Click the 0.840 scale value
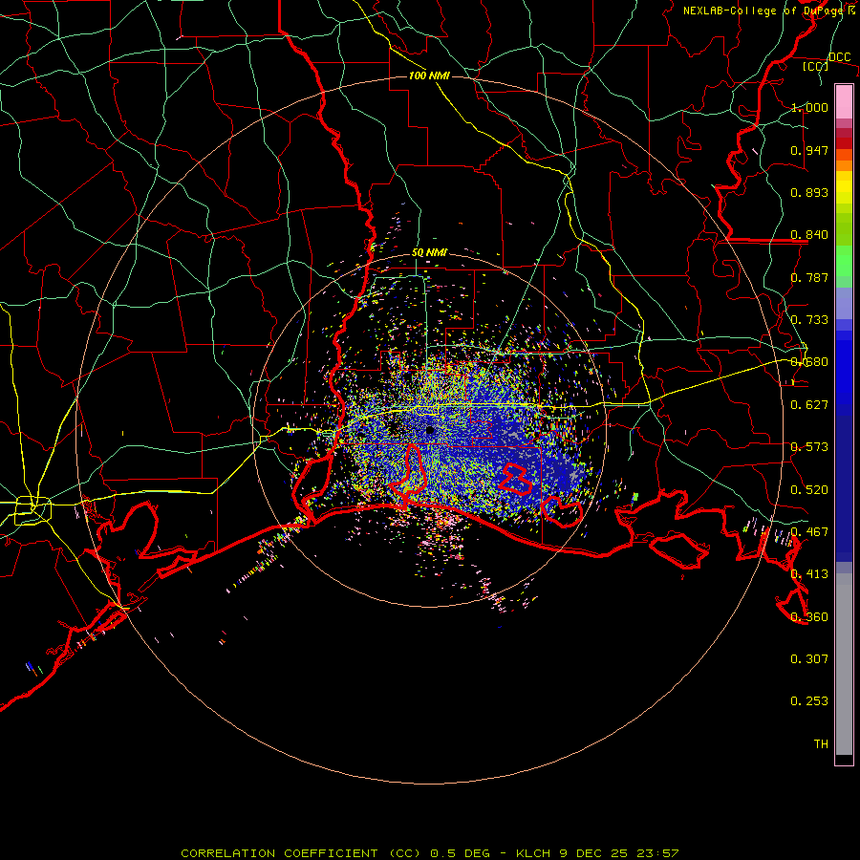The height and width of the screenshot is (860, 860). point(809,235)
